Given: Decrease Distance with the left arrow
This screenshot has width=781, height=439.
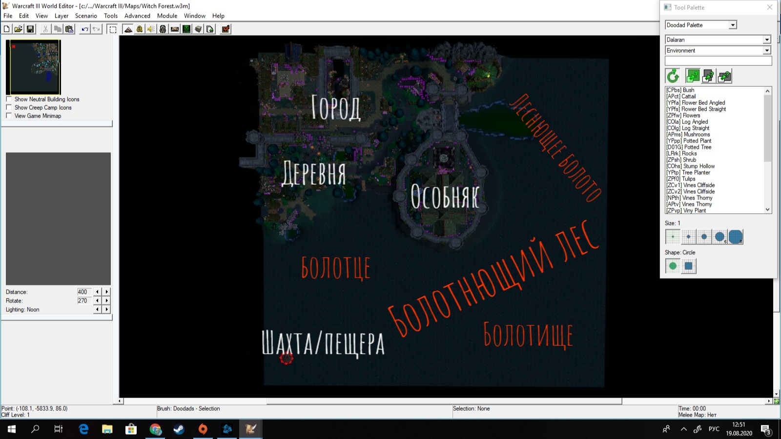Looking at the screenshot, I should (98, 292).
